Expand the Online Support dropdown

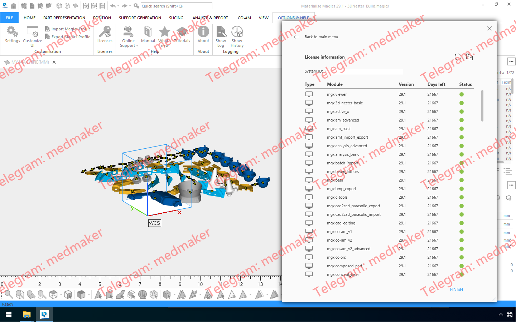[137, 46]
